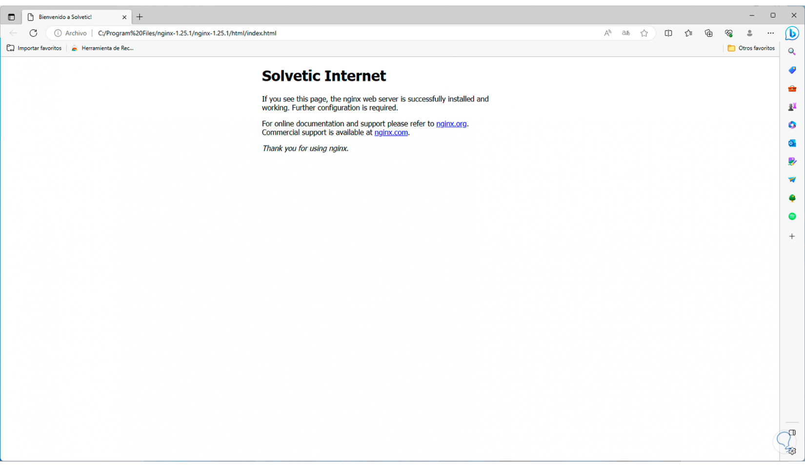The image size is (805, 467).
Task: Maximize the browser window
Action: point(773,16)
